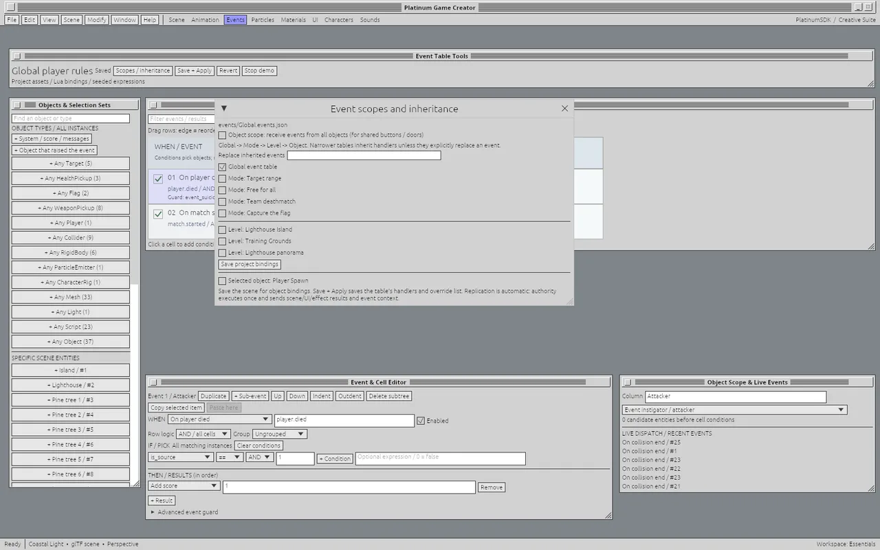Click the Delete subtree button
This screenshot has width=880, height=550.
click(x=389, y=396)
